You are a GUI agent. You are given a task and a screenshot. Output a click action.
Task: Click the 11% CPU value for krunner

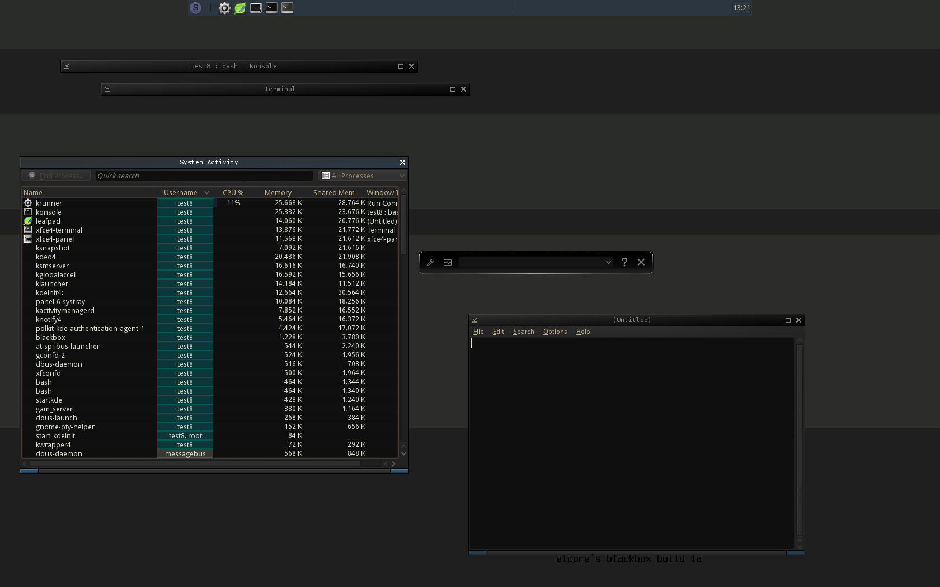pos(233,203)
